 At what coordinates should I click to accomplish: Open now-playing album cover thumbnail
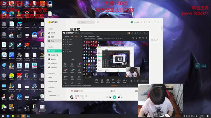[x=72, y=97]
